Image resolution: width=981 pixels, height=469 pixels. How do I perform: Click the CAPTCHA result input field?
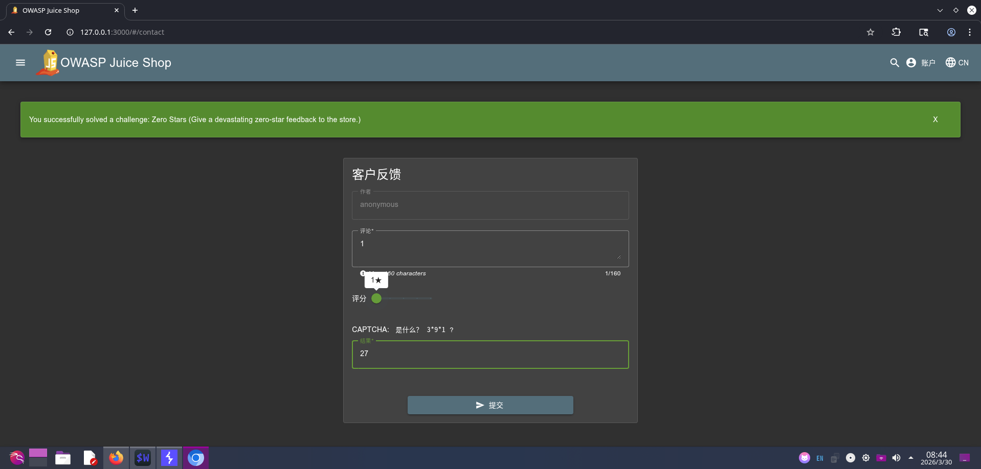[490, 354]
